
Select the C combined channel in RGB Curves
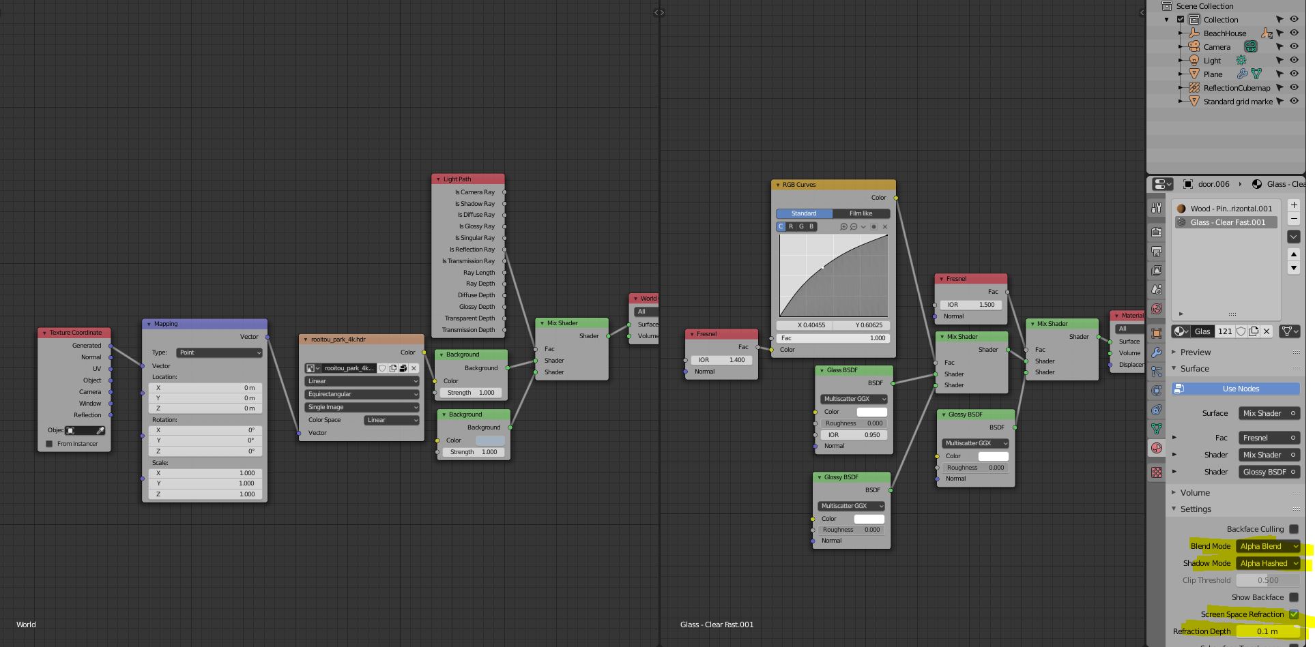[781, 226]
